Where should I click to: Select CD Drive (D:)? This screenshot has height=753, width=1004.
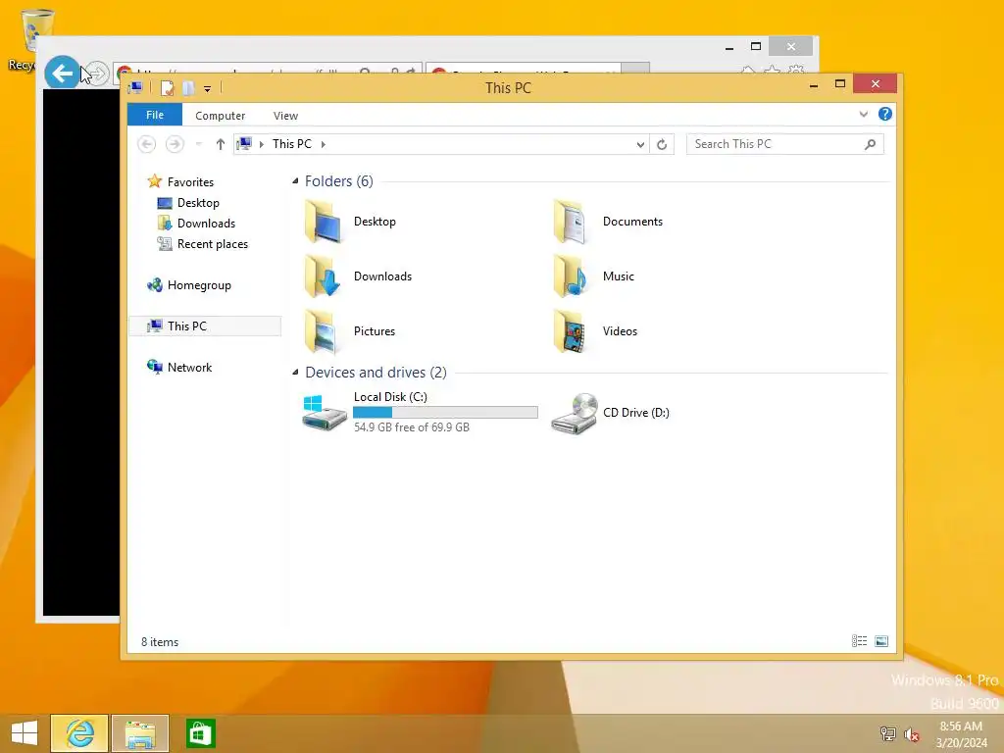coord(610,413)
